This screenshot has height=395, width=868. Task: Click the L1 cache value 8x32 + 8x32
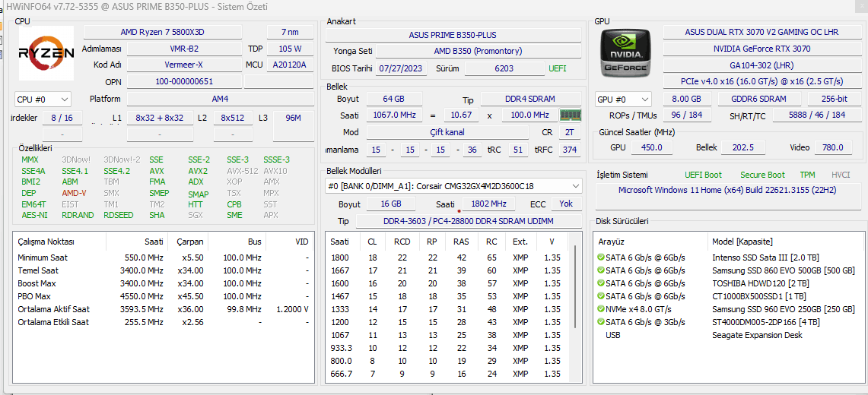click(160, 118)
